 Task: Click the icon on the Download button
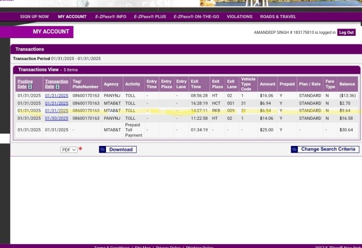tap(103, 149)
